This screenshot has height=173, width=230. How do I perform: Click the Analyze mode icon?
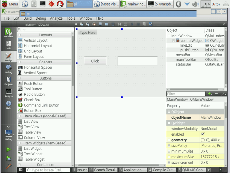[8, 93]
